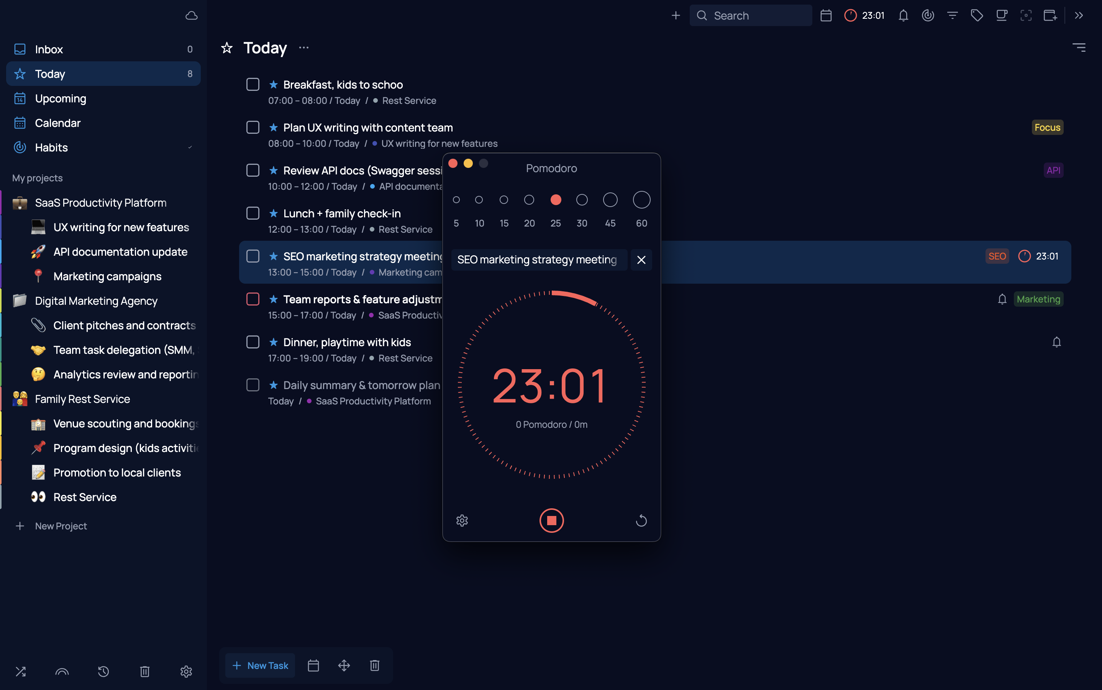Open the Today list options ellipsis

(304, 48)
